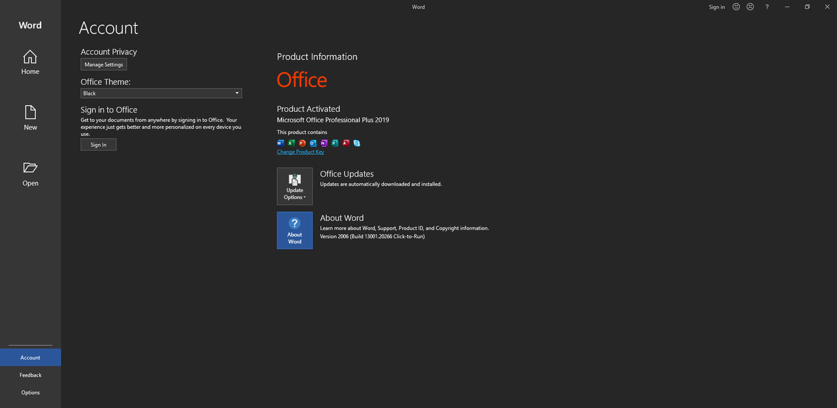Click the Sign In button under Sign in to Office
837x408 pixels.
98,144
